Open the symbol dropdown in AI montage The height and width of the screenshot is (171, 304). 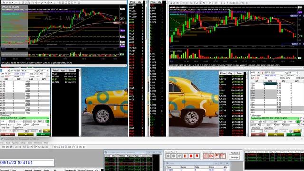pyautogui.click(x=9, y=70)
